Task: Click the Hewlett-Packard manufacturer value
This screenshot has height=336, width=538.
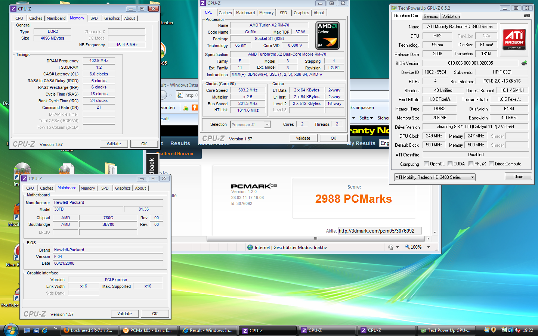Action: tap(108, 202)
